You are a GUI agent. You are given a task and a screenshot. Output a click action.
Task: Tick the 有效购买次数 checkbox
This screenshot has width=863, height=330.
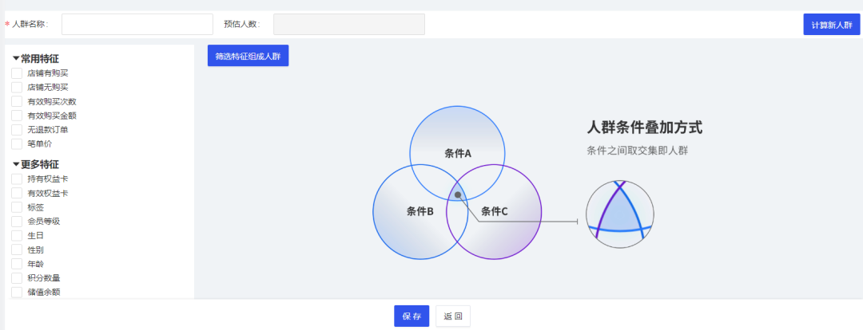[17, 102]
